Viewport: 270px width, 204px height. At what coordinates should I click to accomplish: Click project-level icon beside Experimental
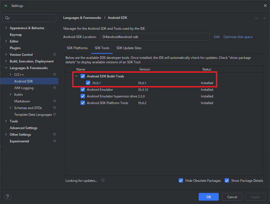[x=54, y=141]
